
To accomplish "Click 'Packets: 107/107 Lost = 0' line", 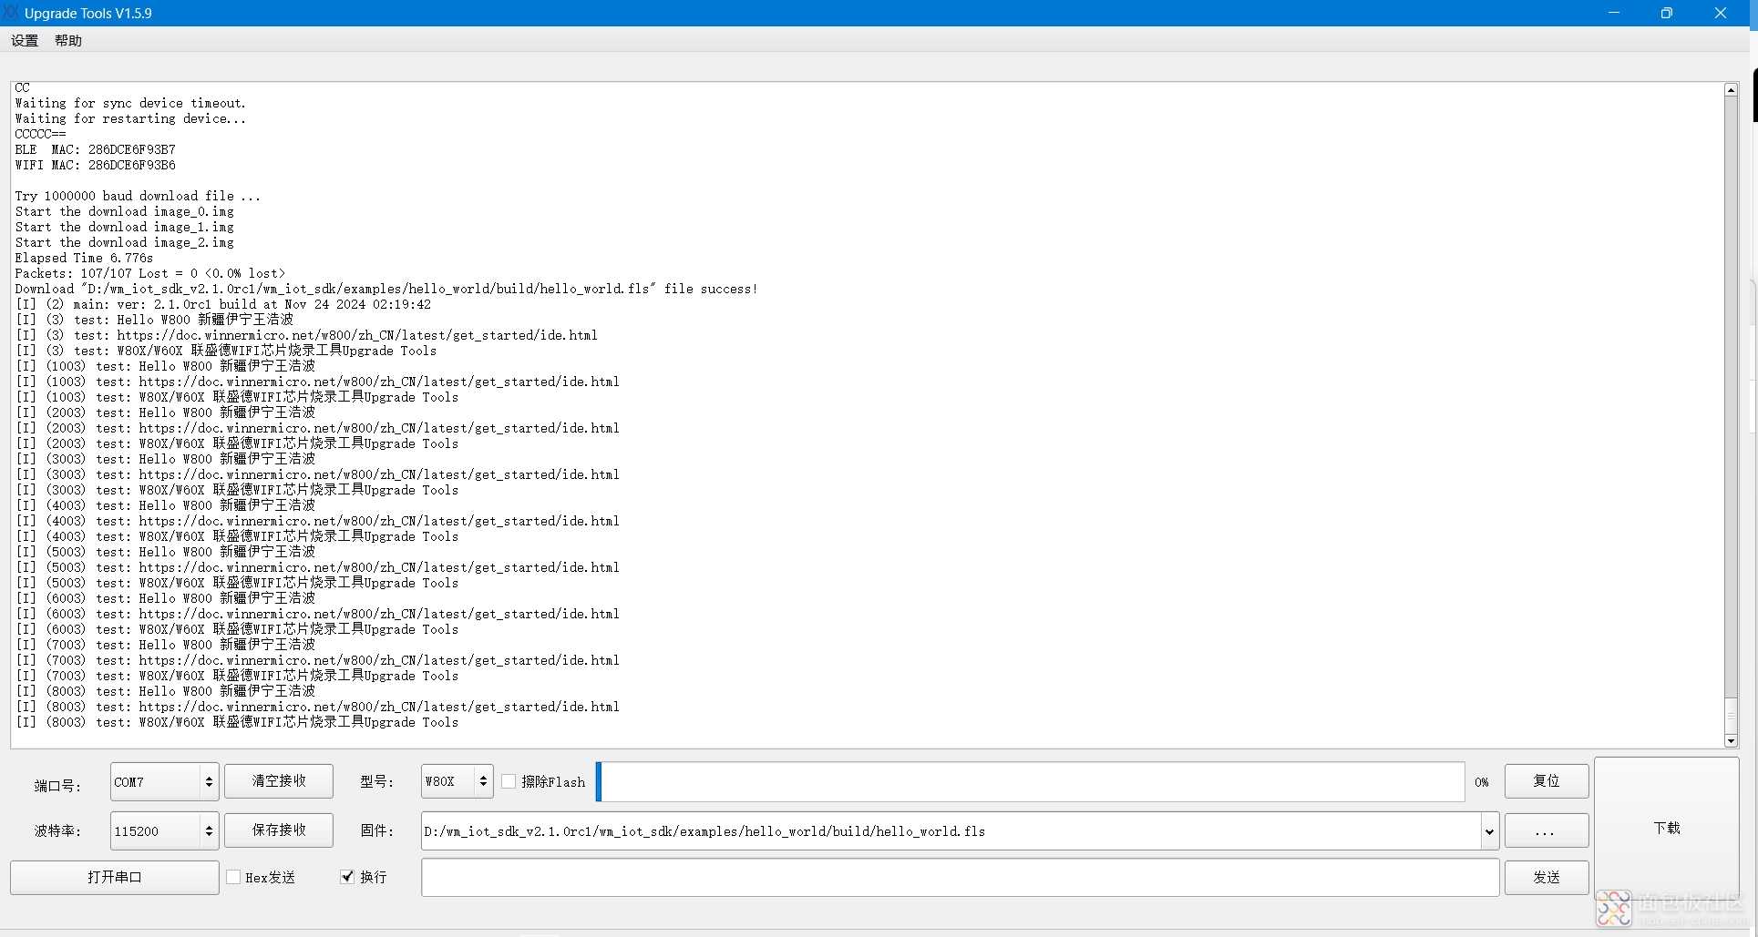I will click(x=150, y=273).
